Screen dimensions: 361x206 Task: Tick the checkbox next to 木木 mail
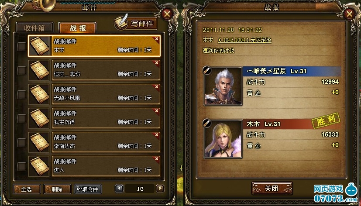pos(22,47)
